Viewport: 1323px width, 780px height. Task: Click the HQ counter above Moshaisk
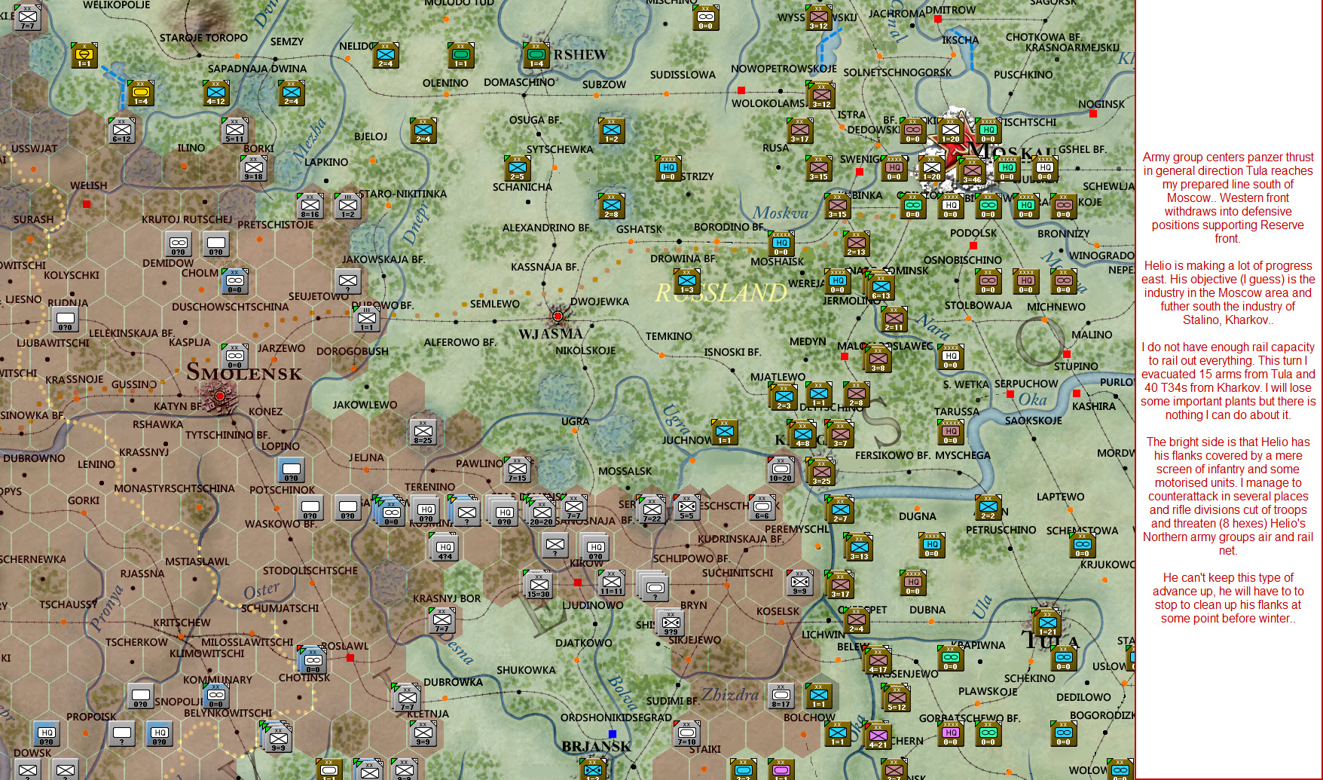(781, 243)
